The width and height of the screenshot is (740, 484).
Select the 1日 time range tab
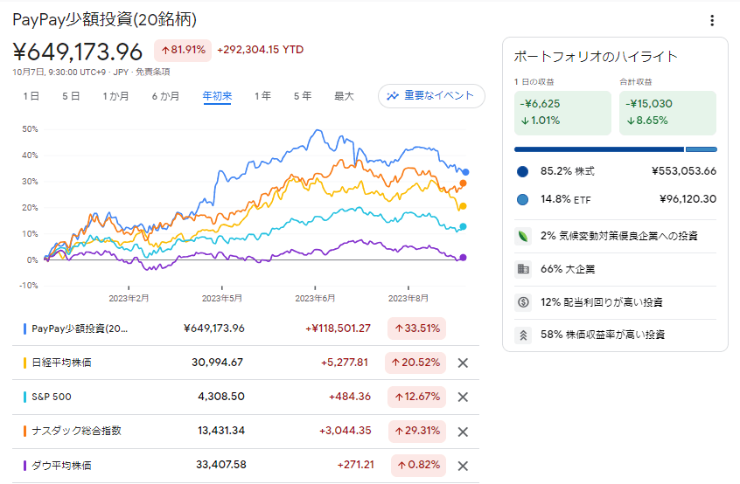pos(31,96)
